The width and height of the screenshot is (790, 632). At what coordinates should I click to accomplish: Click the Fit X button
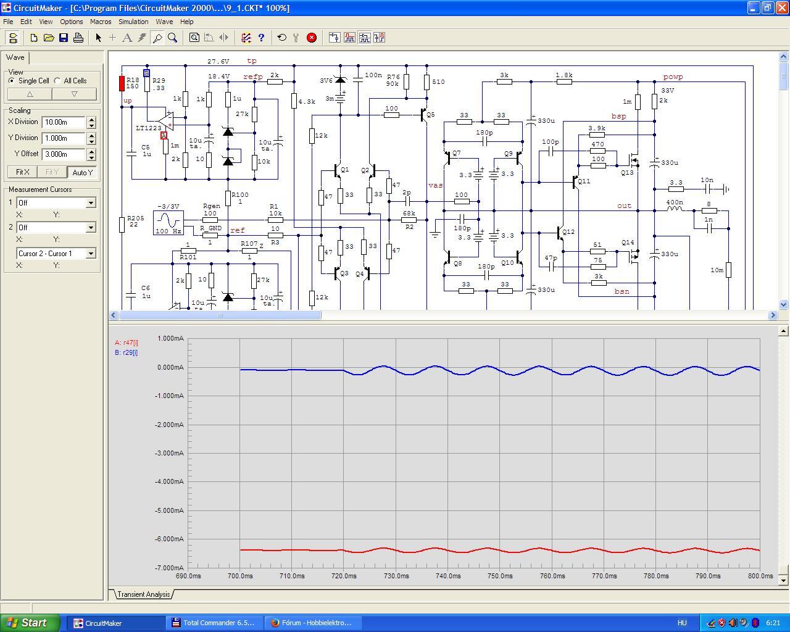(22, 172)
